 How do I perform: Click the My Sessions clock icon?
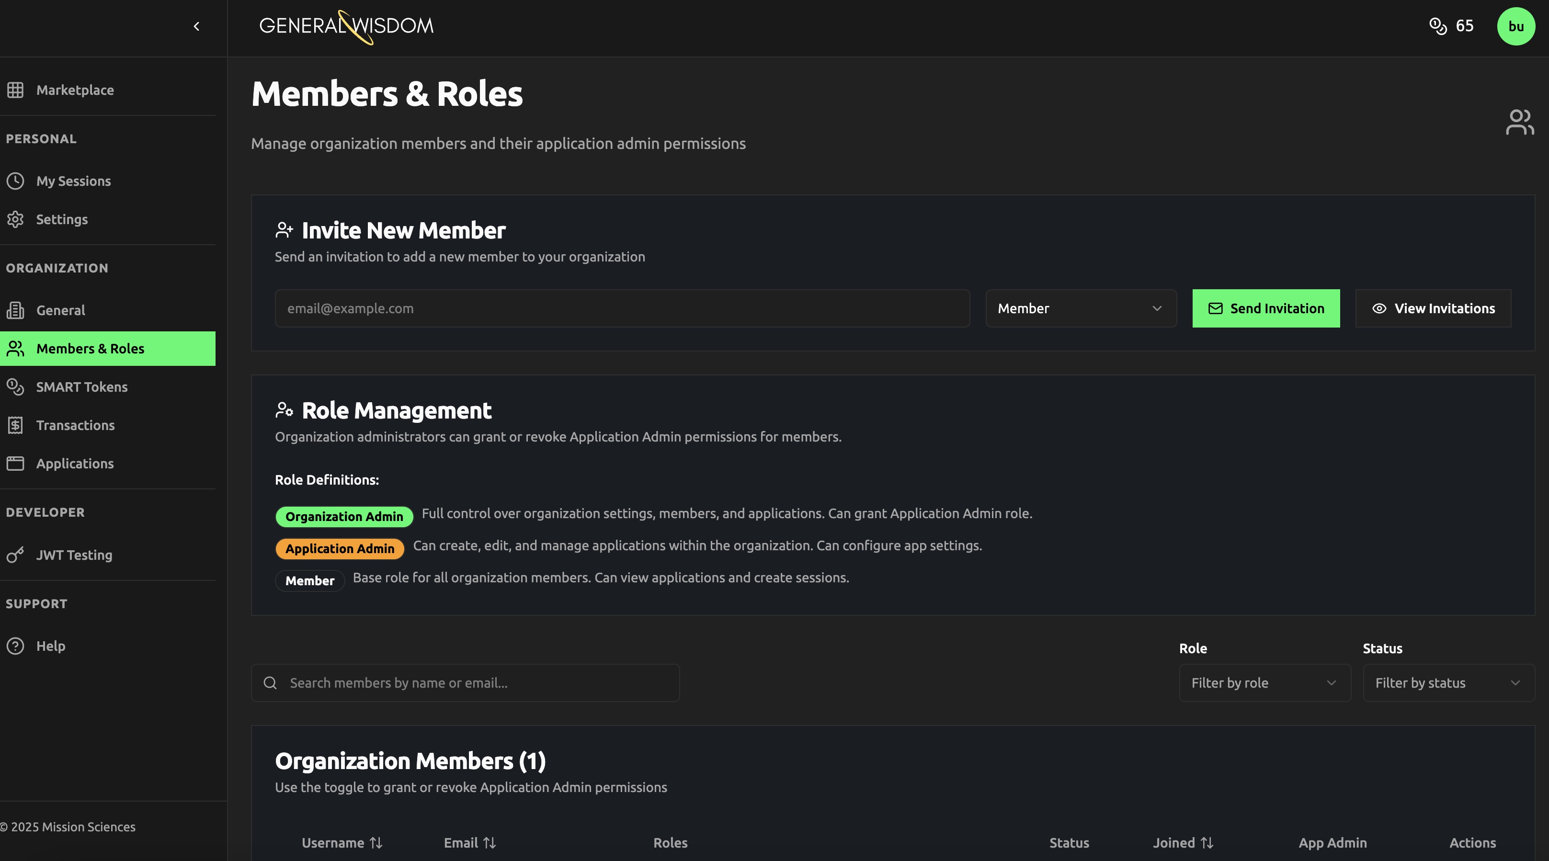coord(15,181)
